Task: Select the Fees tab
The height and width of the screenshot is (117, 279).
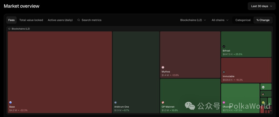Action: click(11, 20)
